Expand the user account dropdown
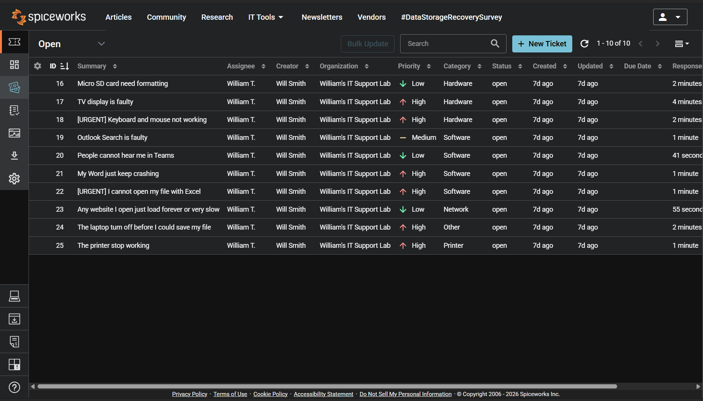 [670, 17]
